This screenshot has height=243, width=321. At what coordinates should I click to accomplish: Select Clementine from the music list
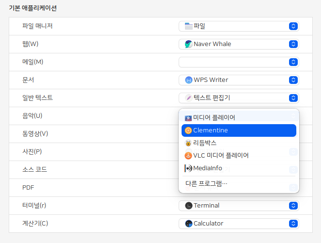210,130
